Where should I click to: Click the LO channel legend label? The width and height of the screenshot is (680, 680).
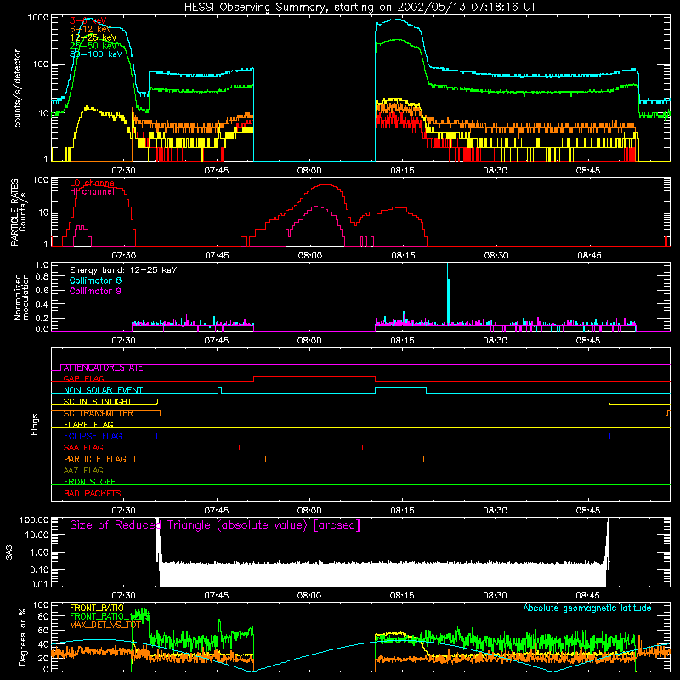[x=93, y=183]
